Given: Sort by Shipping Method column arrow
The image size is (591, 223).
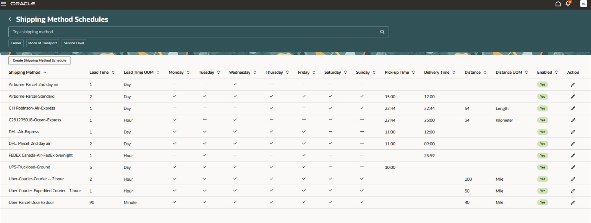Looking at the screenshot, I should (45, 72).
